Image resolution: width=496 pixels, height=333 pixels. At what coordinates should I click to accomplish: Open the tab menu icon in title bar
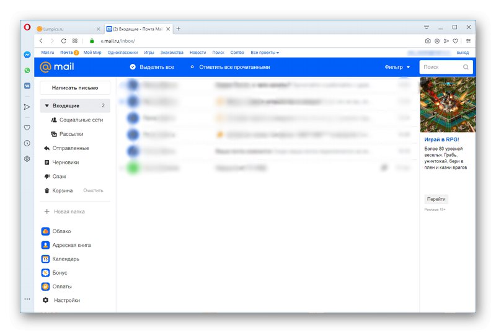coord(427,27)
